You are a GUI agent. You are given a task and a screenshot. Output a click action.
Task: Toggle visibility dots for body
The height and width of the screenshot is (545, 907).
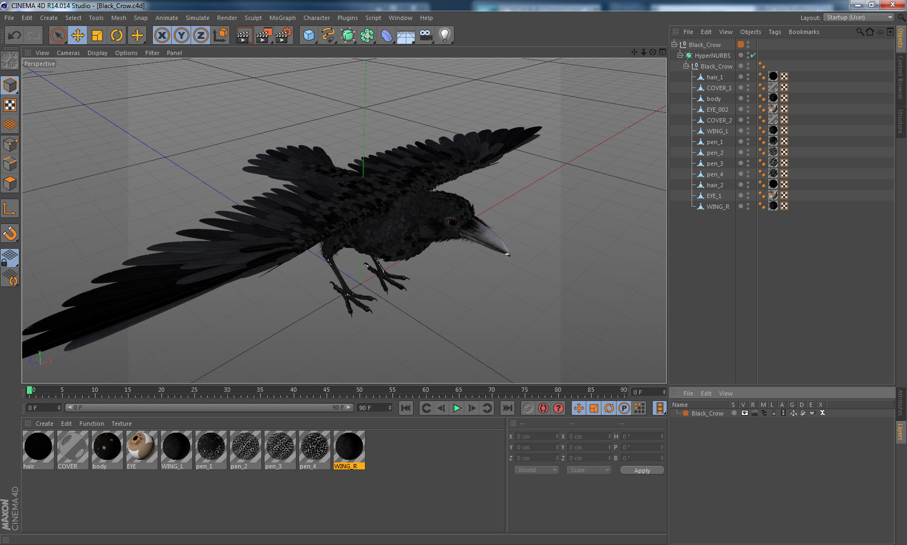(748, 98)
